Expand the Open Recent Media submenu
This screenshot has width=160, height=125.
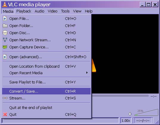[x=46, y=73]
